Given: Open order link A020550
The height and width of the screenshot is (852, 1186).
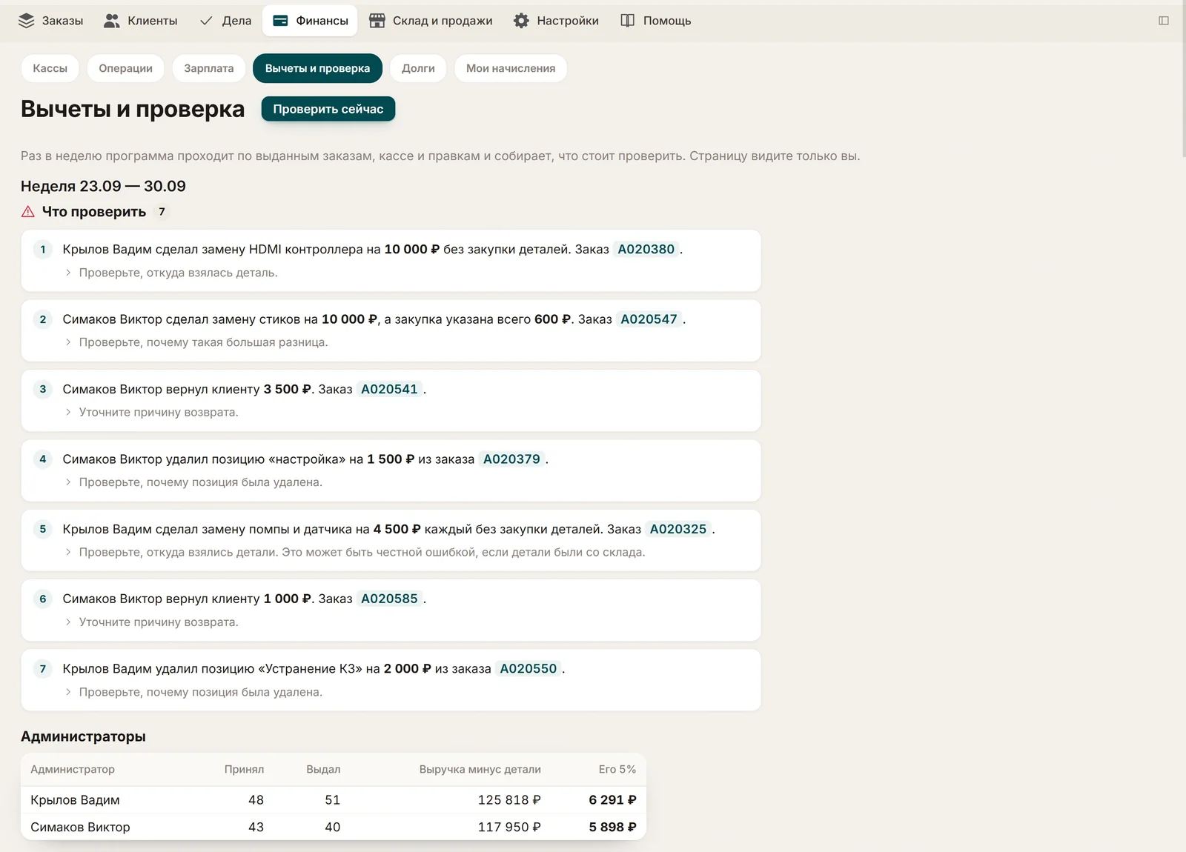Looking at the screenshot, I should pyautogui.click(x=529, y=669).
